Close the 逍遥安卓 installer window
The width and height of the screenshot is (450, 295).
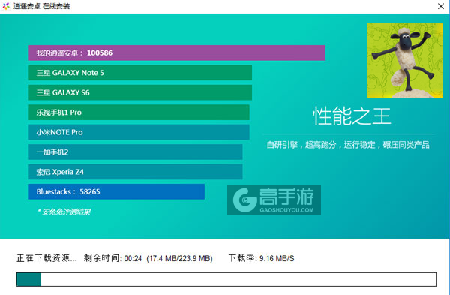tap(441, 6)
